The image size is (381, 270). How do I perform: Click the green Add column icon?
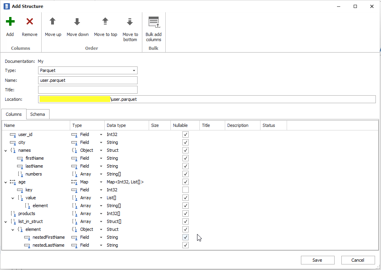[x=10, y=22]
